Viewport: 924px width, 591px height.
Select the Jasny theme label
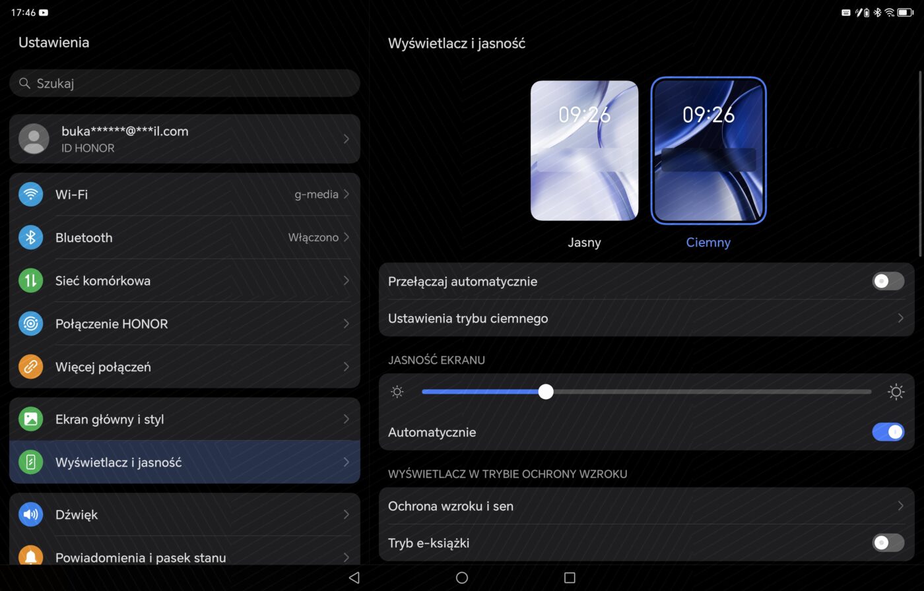tap(584, 242)
